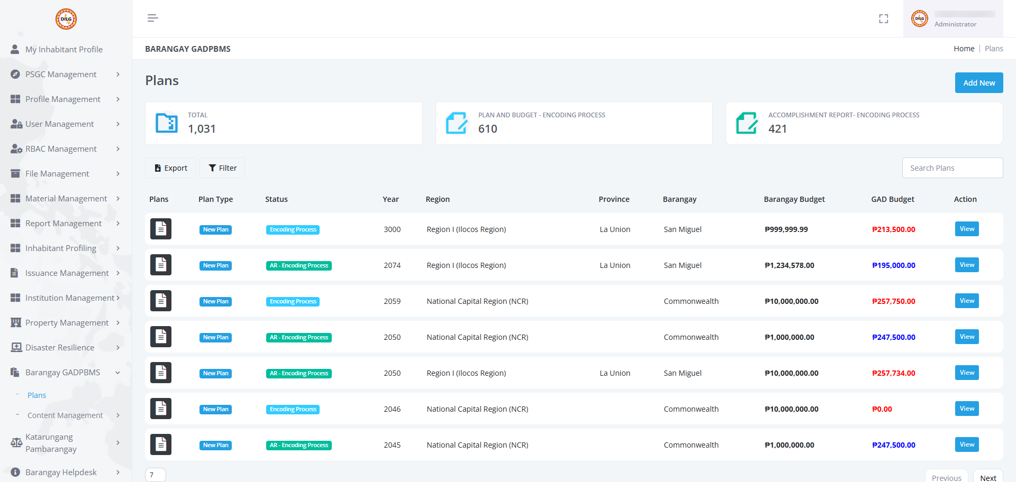View the year 2050 Commonwealth plan
This screenshot has height=482, width=1016.
tap(967, 337)
